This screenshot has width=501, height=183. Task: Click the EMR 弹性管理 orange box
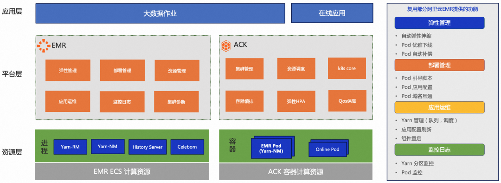68,71
